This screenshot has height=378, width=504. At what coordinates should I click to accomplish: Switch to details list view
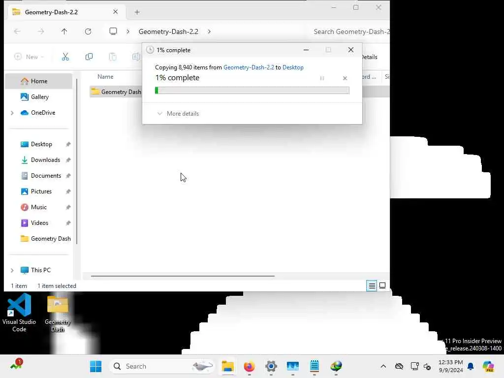pos(372,285)
